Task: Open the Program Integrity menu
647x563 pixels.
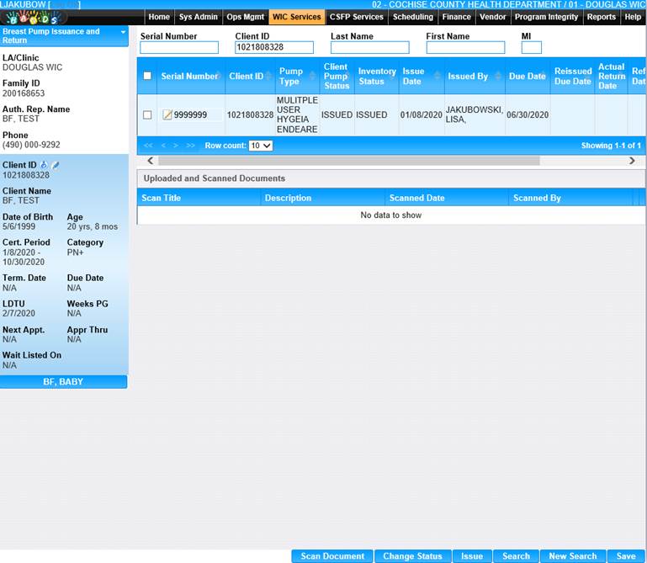Action: point(546,17)
